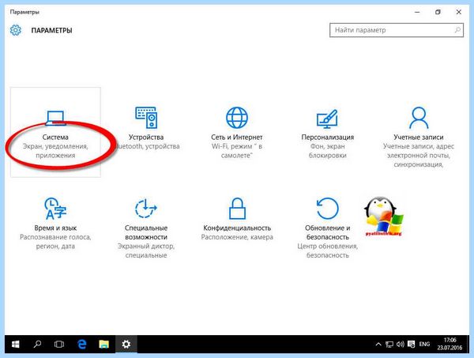Open File Explorer from the taskbar
The image size is (474, 358).
click(x=103, y=344)
